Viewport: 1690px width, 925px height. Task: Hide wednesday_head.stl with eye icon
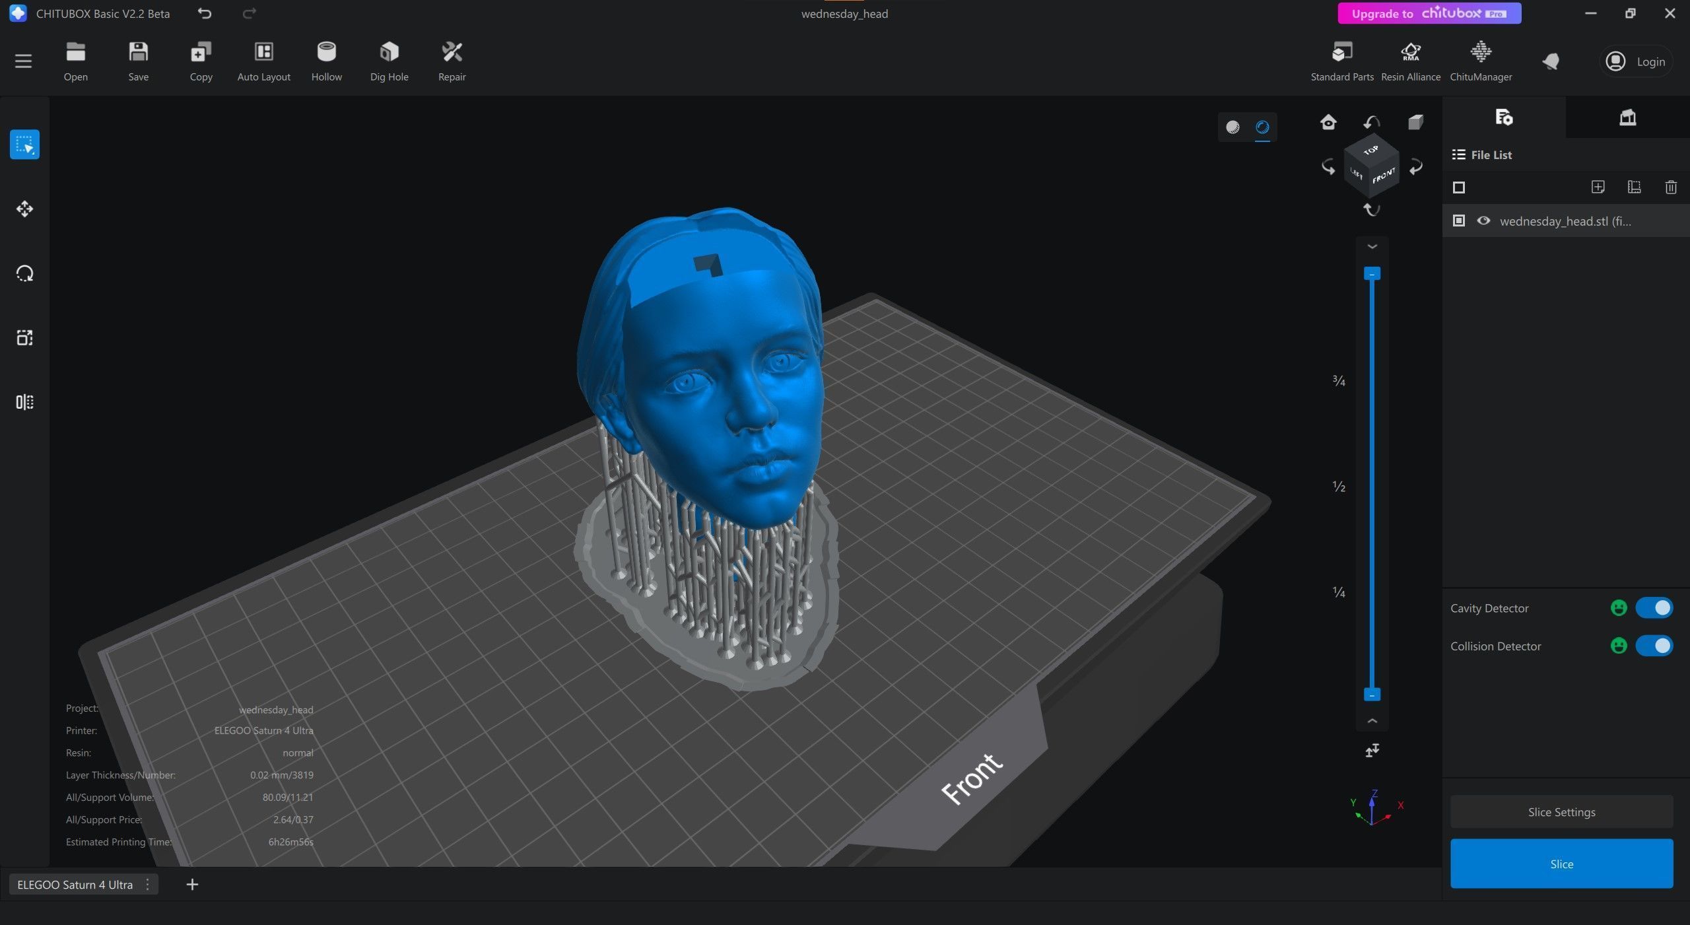click(x=1483, y=221)
